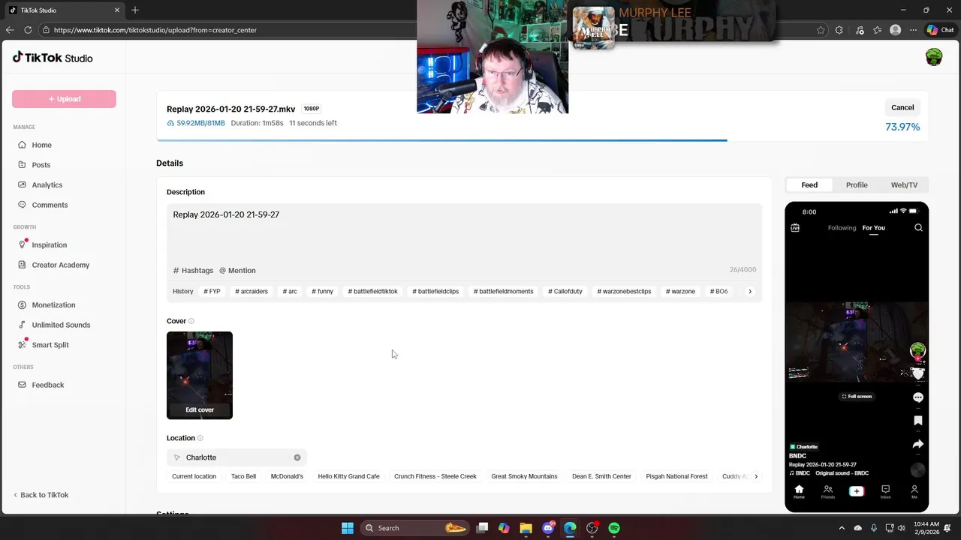Image resolution: width=961 pixels, height=540 pixels.
Task: Click comment bubble icon in preview
Action: pyautogui.click(x=917, y=397)
